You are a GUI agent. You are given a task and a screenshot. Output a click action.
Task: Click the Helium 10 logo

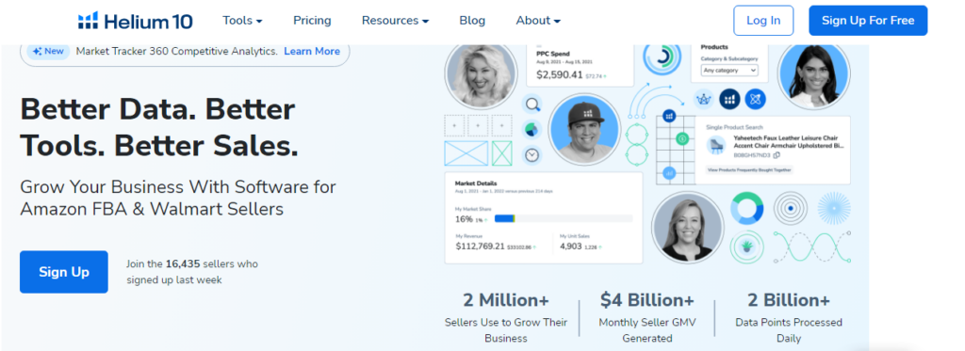coord(135,21)
